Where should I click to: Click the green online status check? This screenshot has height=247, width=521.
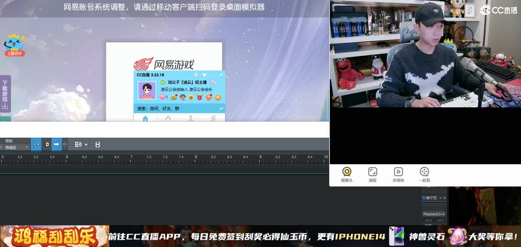coord(163,82)
